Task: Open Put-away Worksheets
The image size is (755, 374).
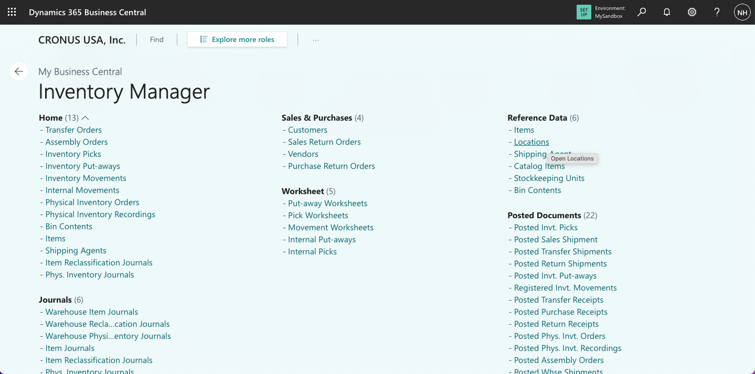Action: pos(327,204)
